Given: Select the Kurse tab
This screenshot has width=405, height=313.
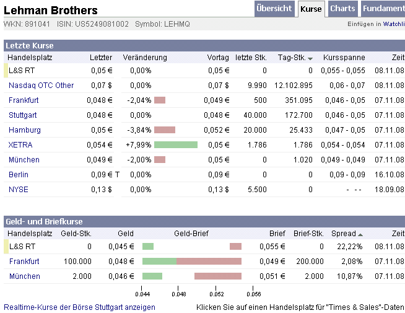Looking at the screenshot, I should pos(311,9).
